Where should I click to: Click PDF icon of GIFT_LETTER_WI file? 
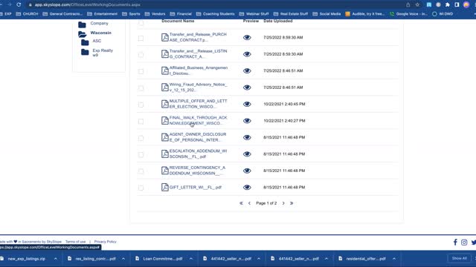(x=165, y=187)
